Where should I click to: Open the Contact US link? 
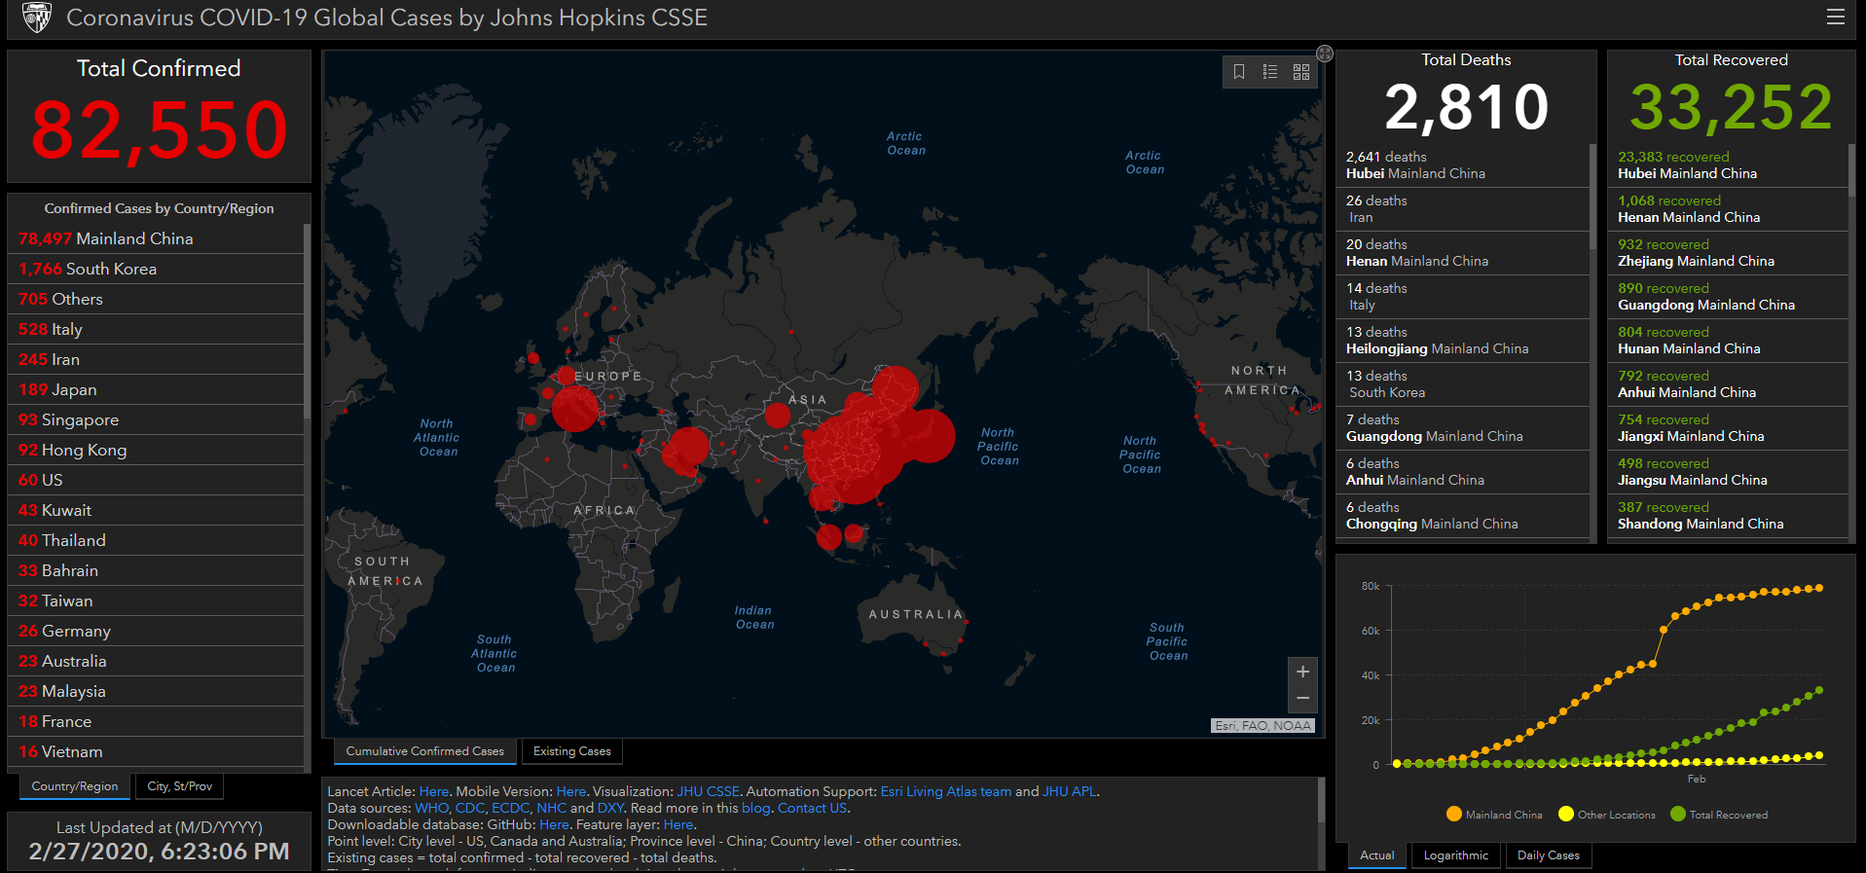click(812, 808)
